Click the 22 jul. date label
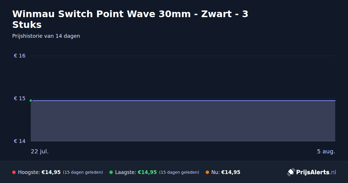 click(x=40, y=151)
